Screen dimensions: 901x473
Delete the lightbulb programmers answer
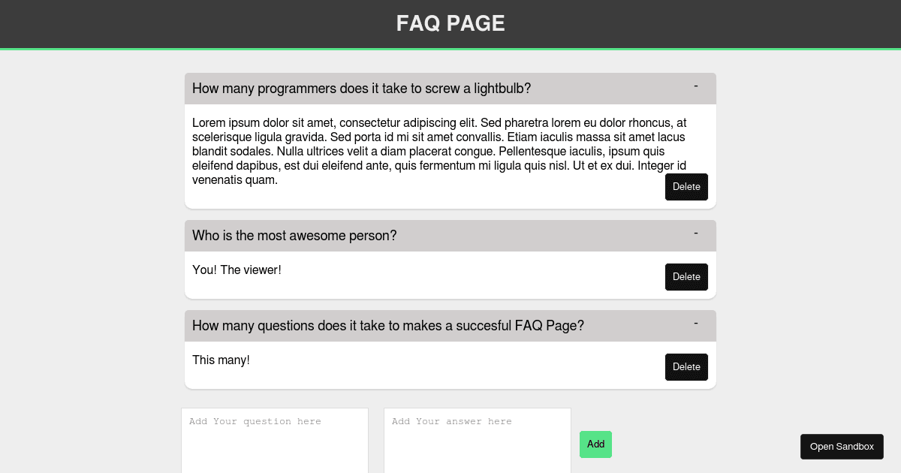(686, 187)
